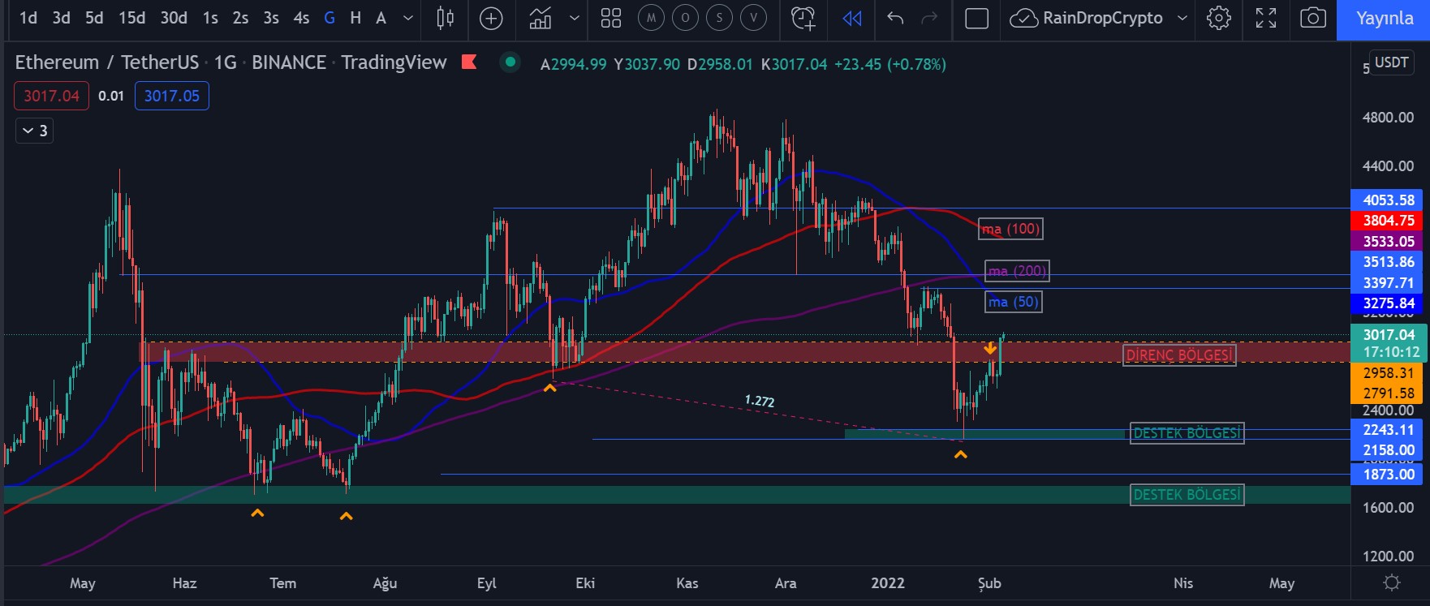Toggle the O circle button in the toolbar

685,18
